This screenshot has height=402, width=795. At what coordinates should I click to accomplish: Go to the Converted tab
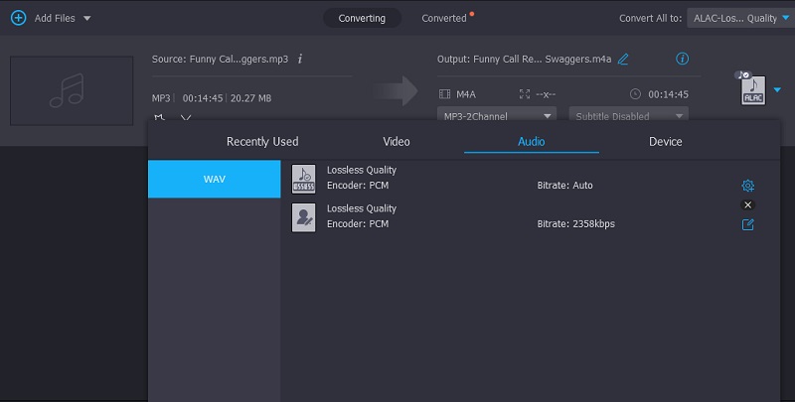click(444, 18)
